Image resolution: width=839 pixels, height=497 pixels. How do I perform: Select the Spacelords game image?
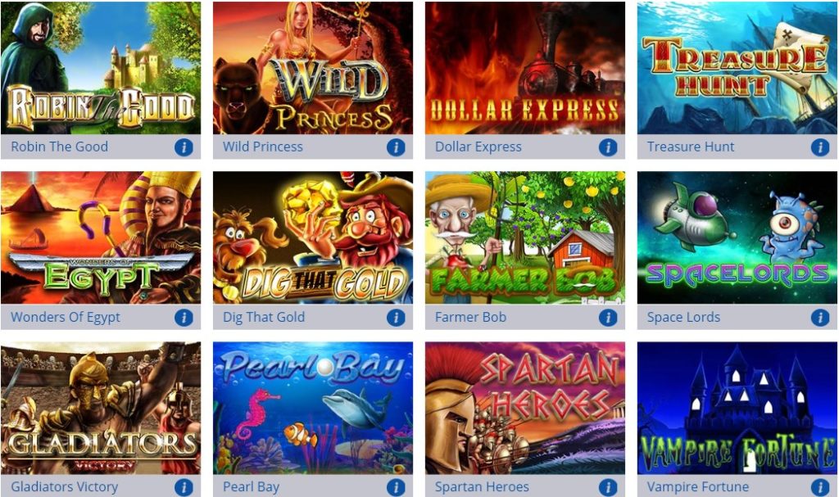click(737, 237)
